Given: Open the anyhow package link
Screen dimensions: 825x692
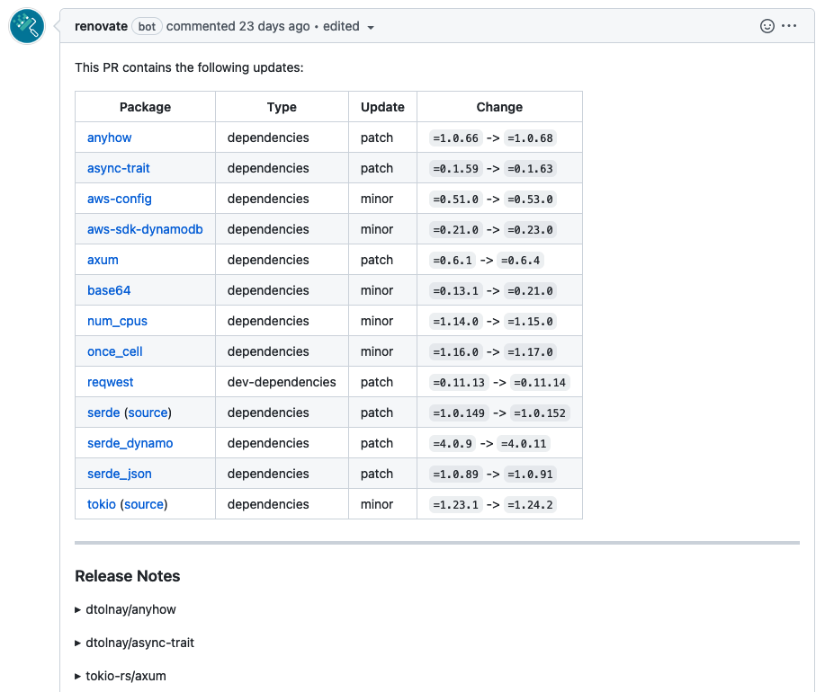Looking at the screenshot, I should [109, 138].
